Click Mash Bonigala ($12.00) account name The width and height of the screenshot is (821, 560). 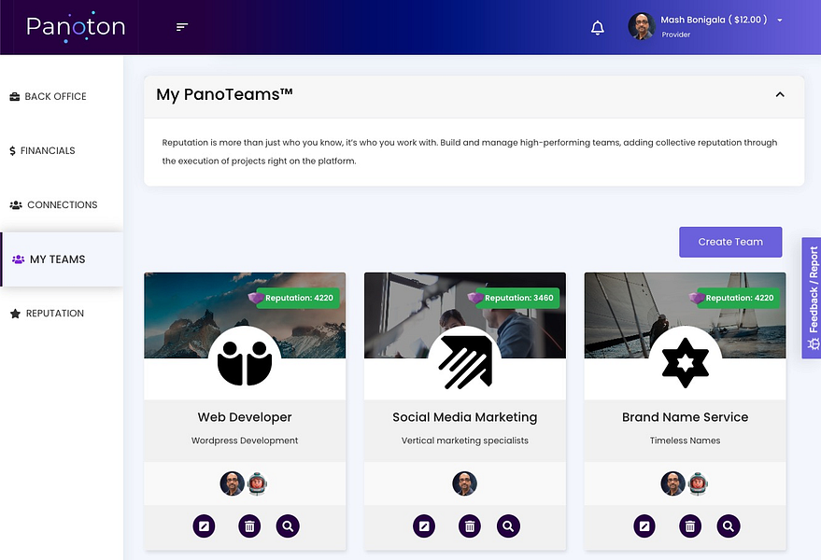(714, 20)
